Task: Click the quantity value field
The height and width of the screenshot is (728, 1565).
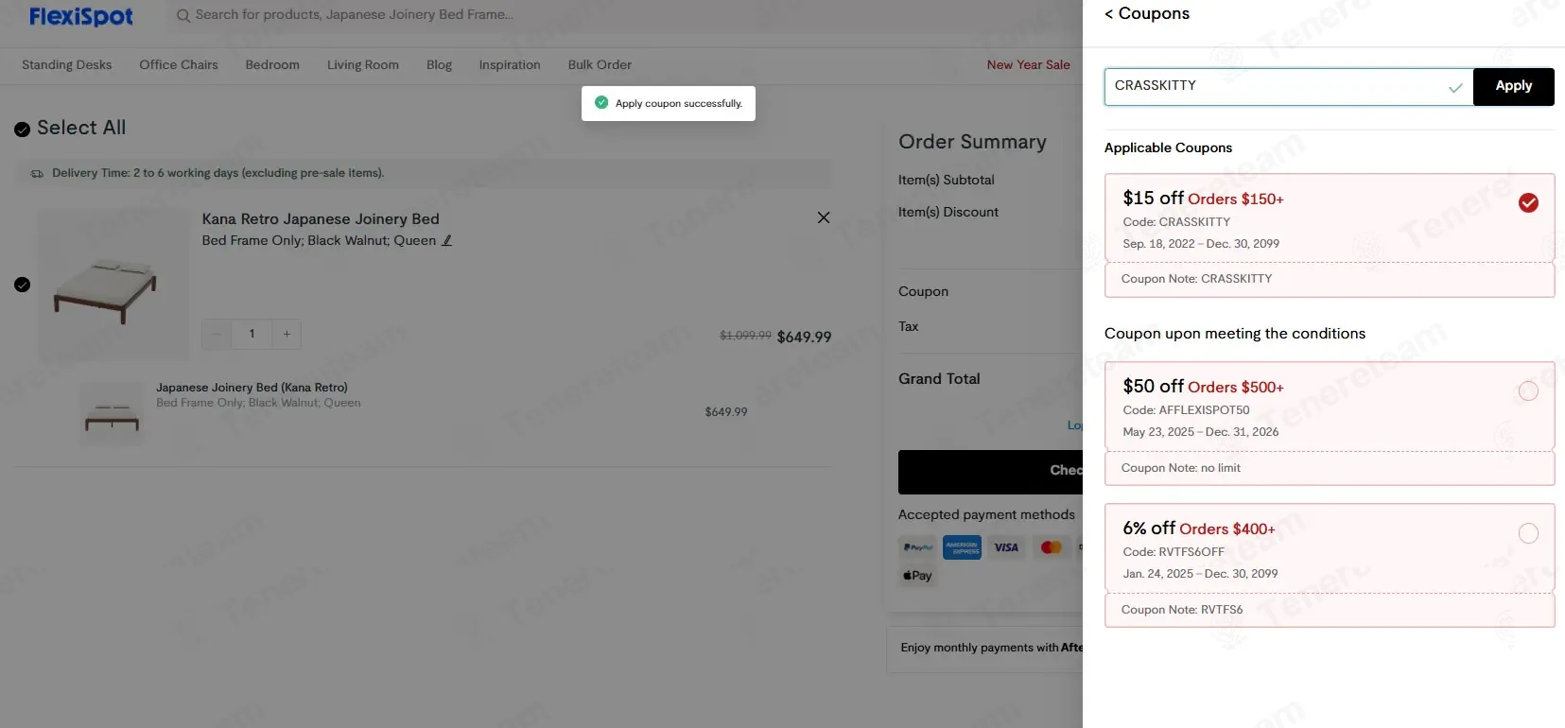Action: 252,334
